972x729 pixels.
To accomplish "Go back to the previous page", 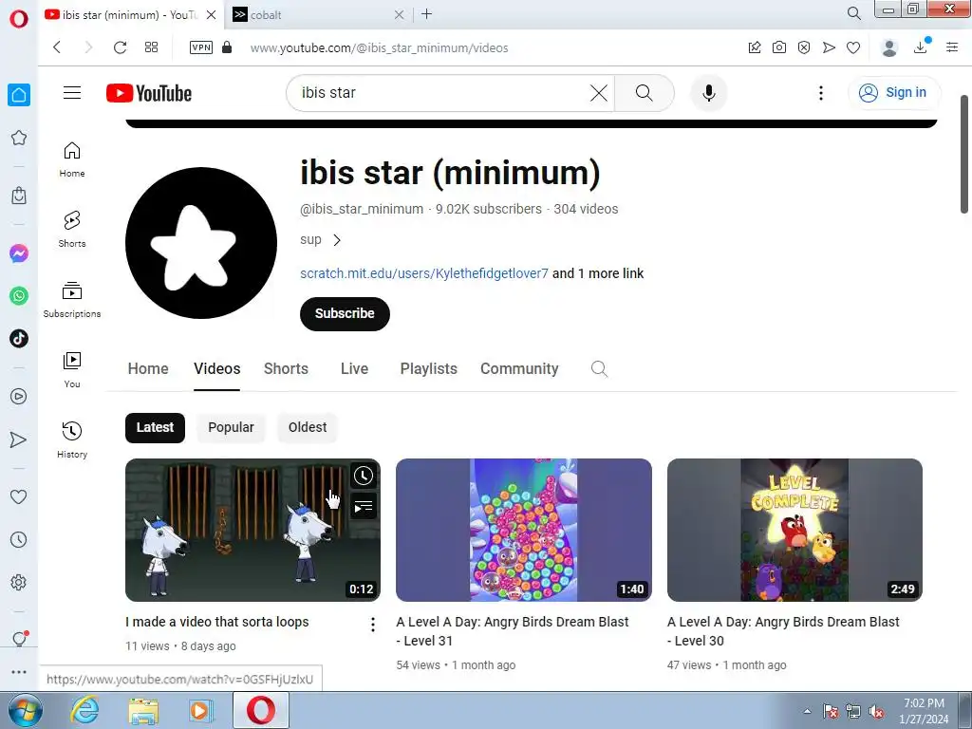I will click(x=57, y=47).
